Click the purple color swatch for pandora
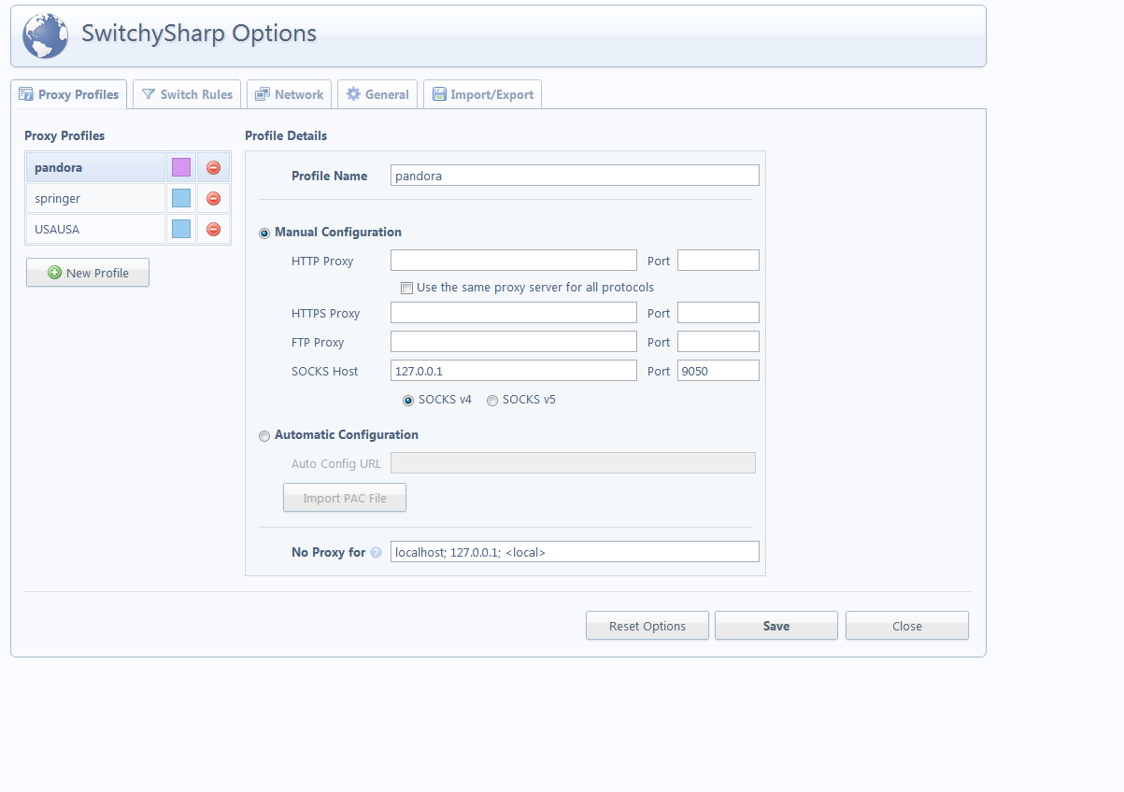Screen dimensions: 1124x792 [181, 168]
